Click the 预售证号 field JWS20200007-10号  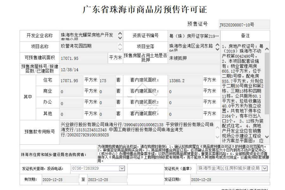pyautogui.click(x=244, y=24)
